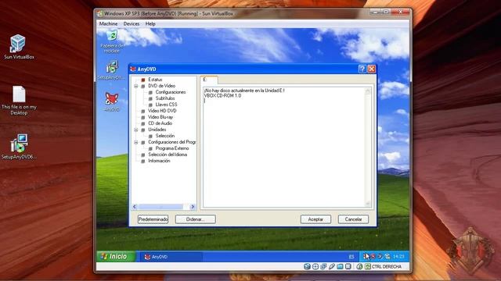Screen dimensions: 501x281
Task: Click the network connection icon in the XP tray
Action: tap(387, 257)
